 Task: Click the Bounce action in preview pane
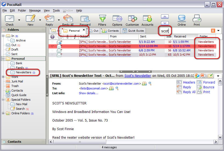pos(208,87)
